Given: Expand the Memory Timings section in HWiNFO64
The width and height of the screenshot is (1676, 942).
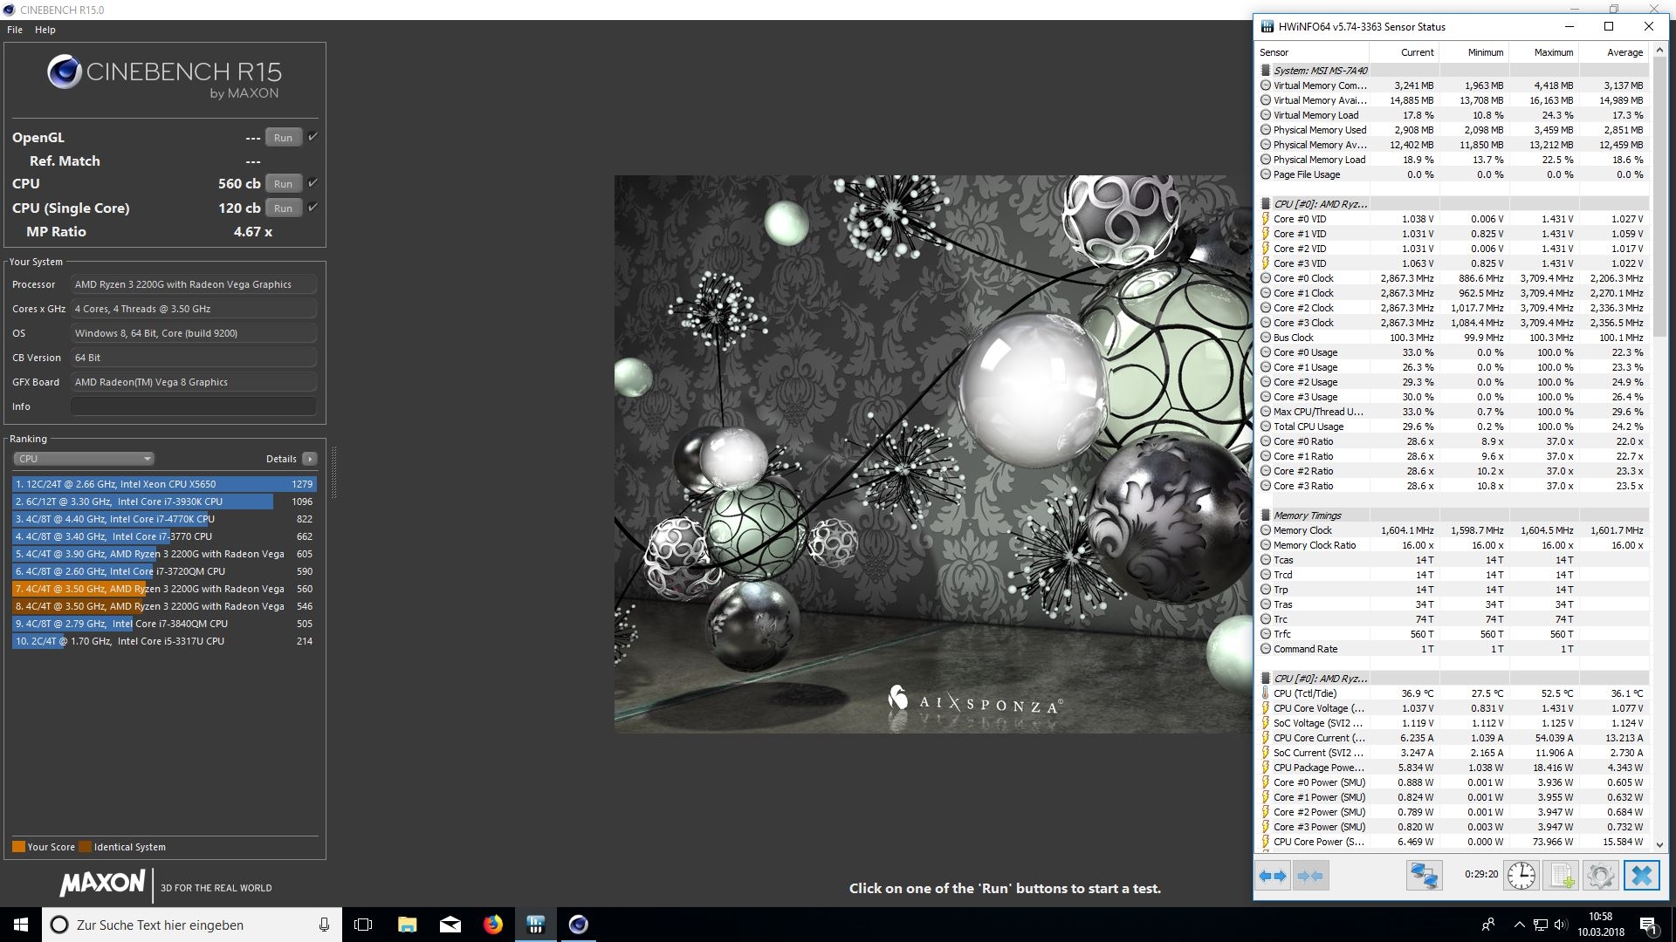Looking at the screenshot, I should point(1265,514).
